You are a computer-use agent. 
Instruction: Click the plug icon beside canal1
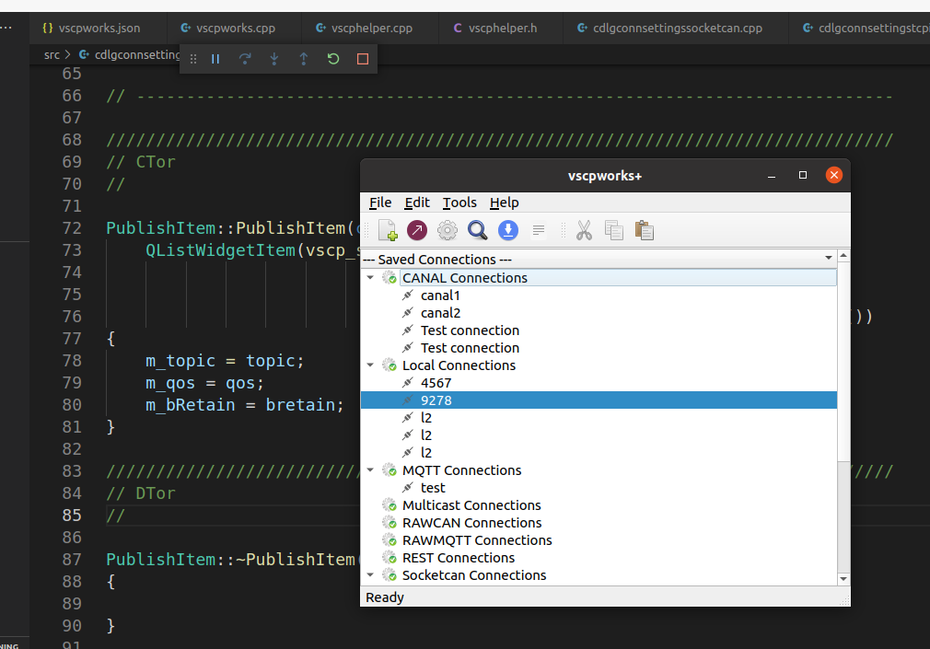click(x=408, y=296)
